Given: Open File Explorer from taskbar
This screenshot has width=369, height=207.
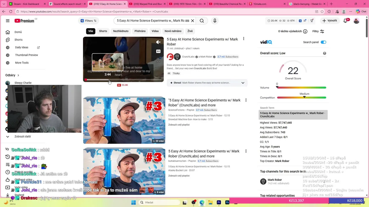Looking at the screenshot, I should coord(210,202).
